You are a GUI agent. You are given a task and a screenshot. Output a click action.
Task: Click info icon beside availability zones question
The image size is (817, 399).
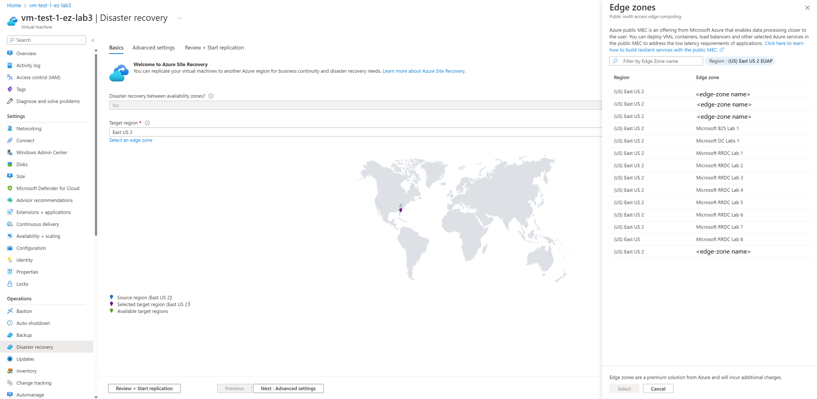pyautogui.click(x=211, y=96)
